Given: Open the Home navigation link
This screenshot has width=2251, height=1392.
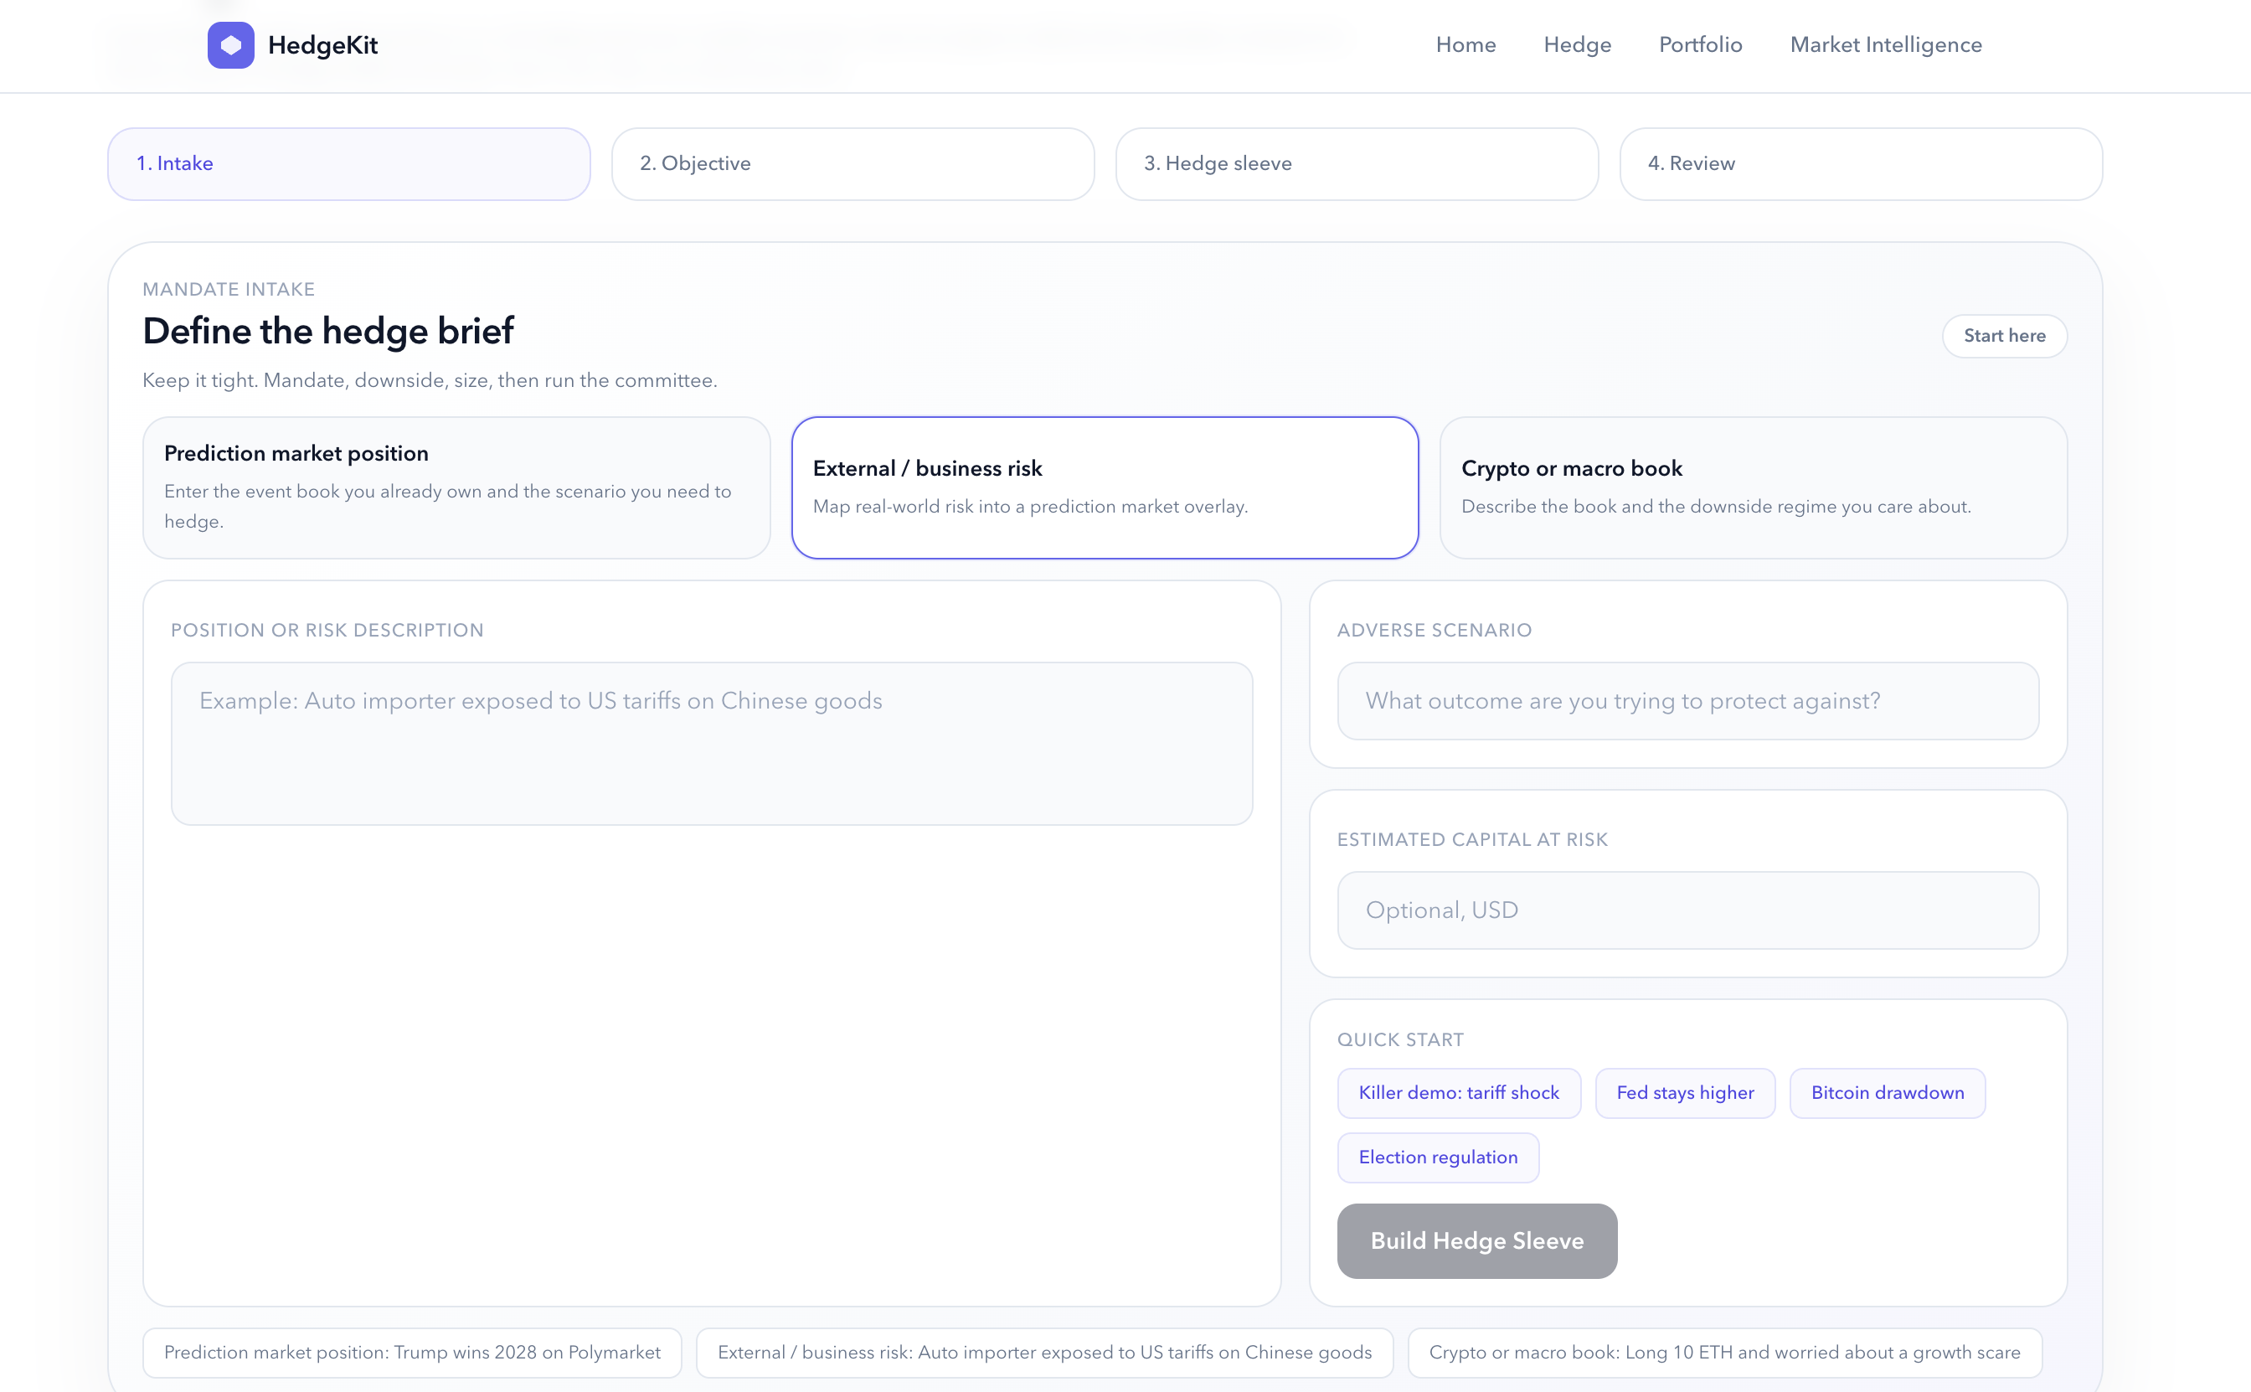Looking at the screenshot, I should pyautogui.click(x=1465, y=45).
